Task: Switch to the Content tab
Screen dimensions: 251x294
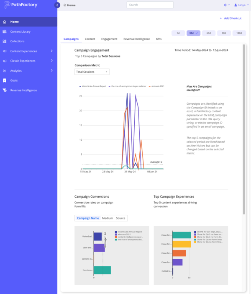Action: pos(90,39)
